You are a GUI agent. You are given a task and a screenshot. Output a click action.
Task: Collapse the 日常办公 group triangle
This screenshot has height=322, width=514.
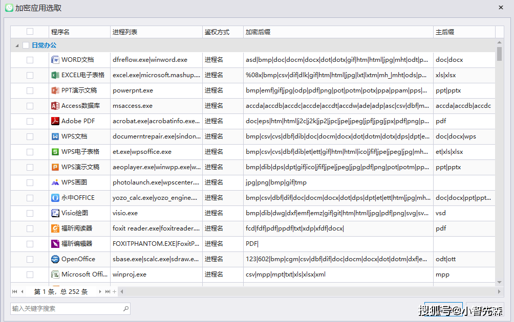click(17, 45)
